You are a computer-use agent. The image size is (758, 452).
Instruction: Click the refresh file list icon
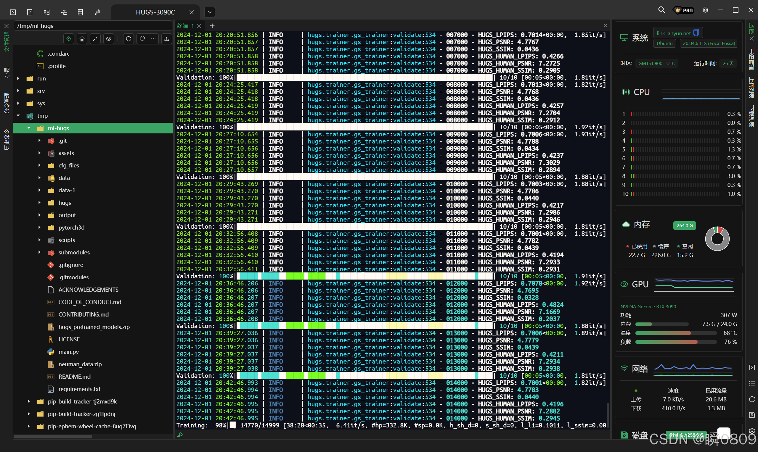click(128, 39)
